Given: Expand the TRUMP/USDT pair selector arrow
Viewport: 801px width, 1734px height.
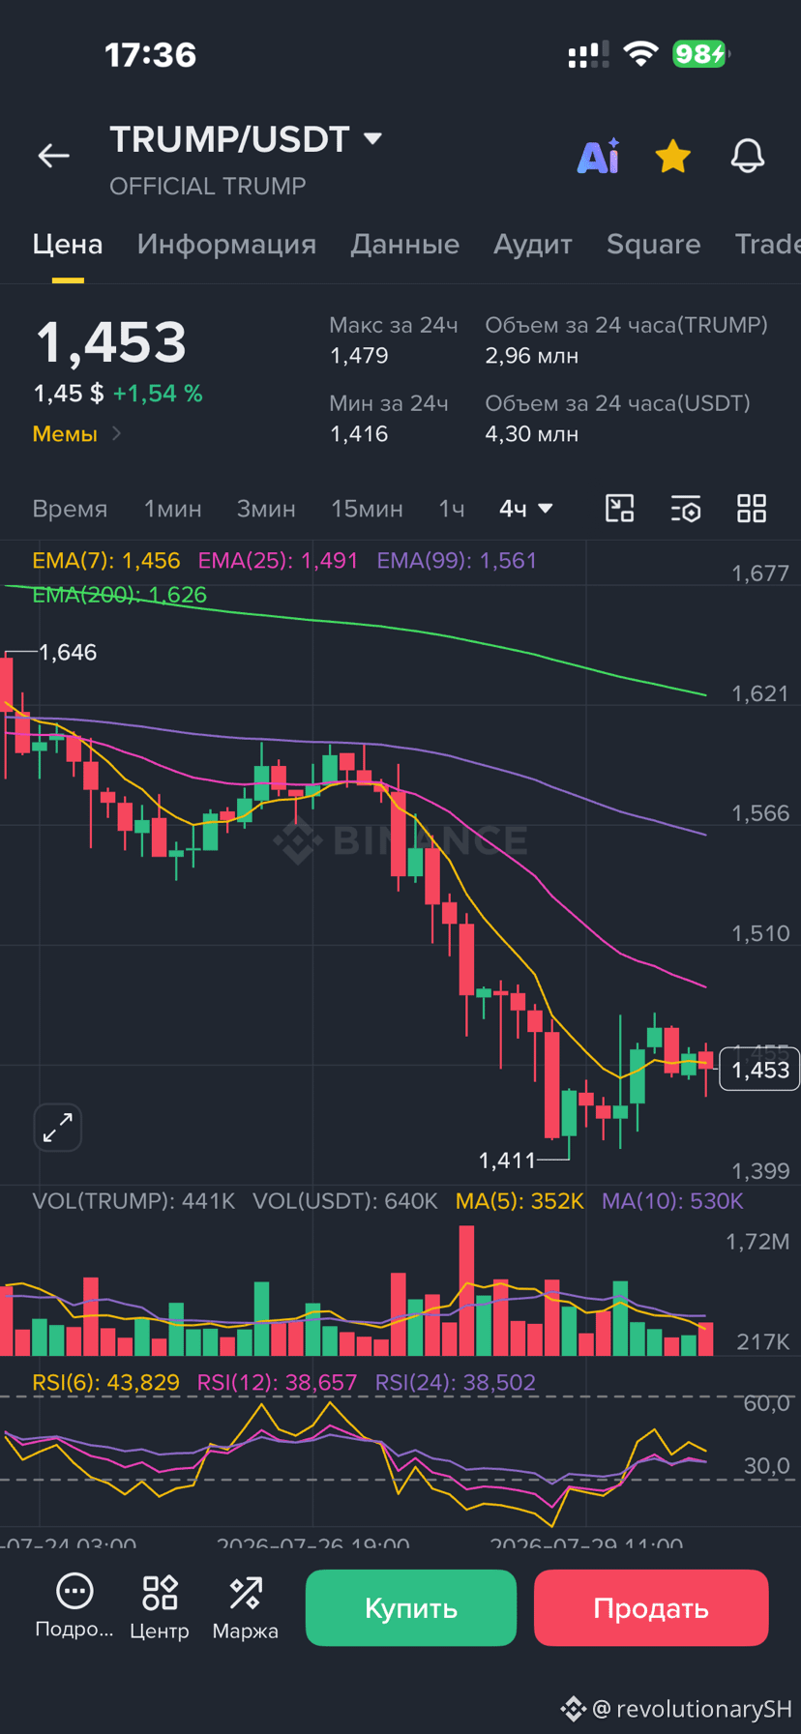Looking at the screenshot, I should click(x=372, y=139).
